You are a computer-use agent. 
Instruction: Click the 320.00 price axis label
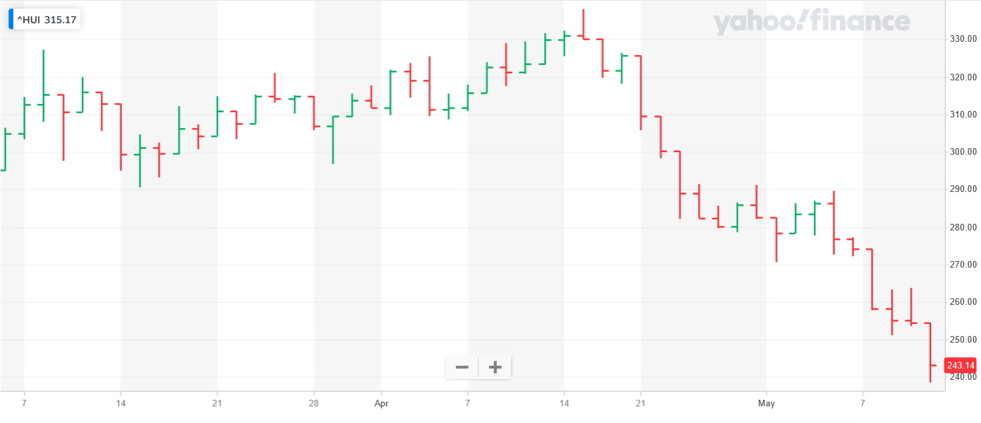click(x=962, y=77)
